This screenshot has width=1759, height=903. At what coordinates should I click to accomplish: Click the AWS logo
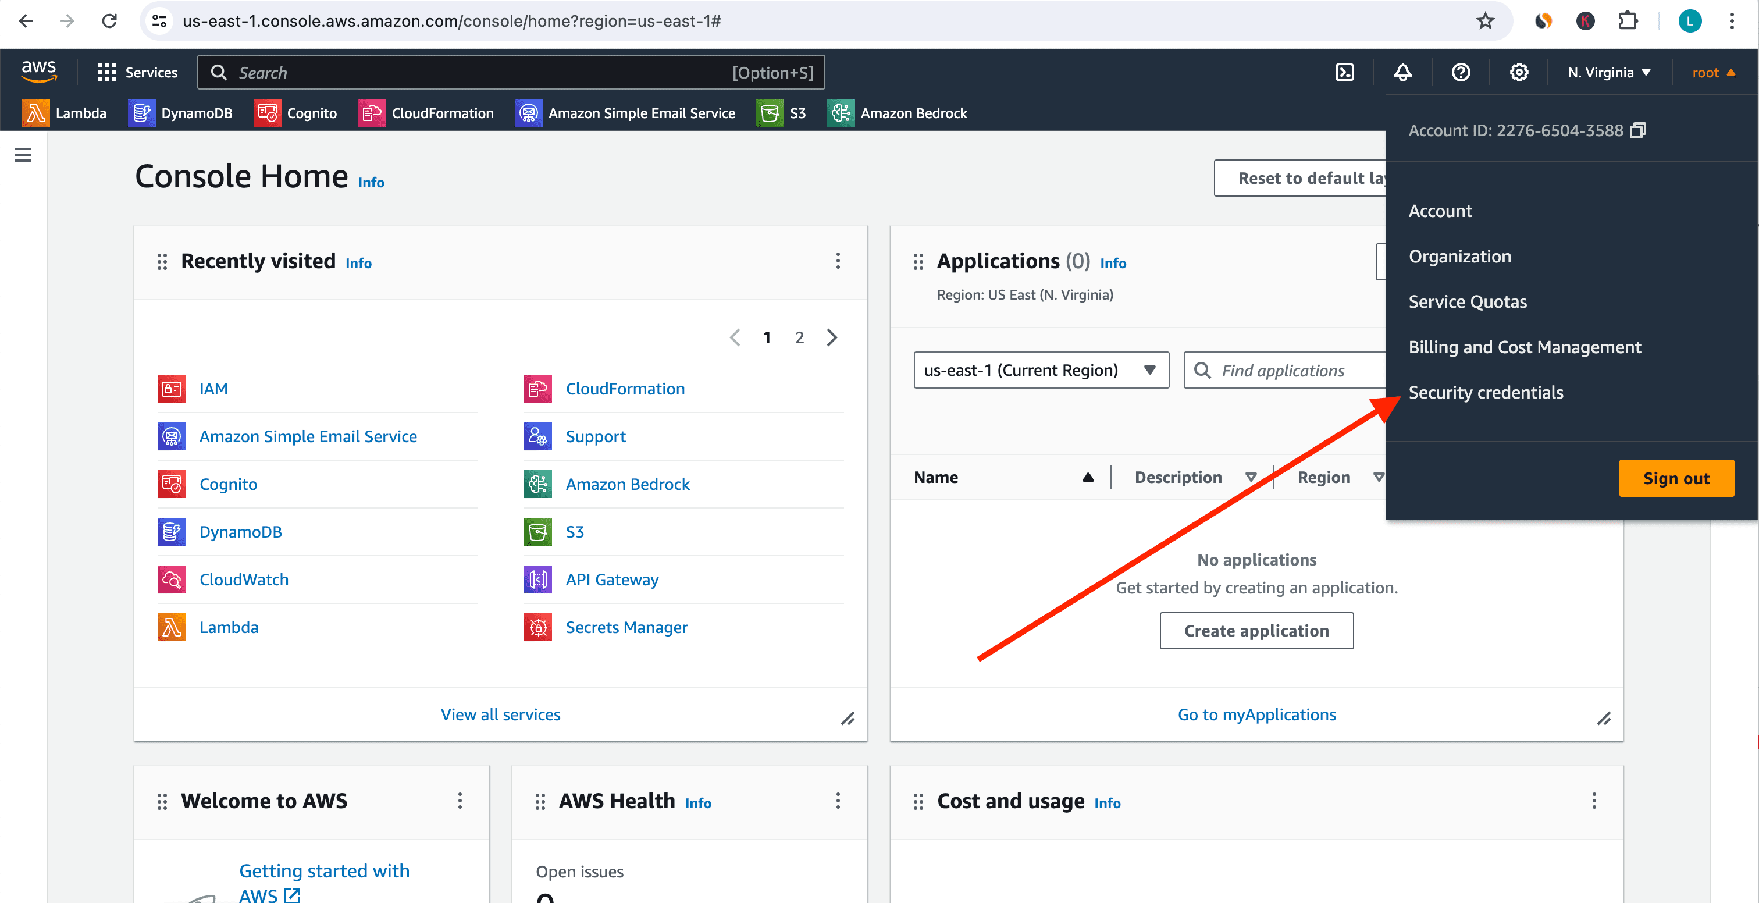(x=39, y=72)
